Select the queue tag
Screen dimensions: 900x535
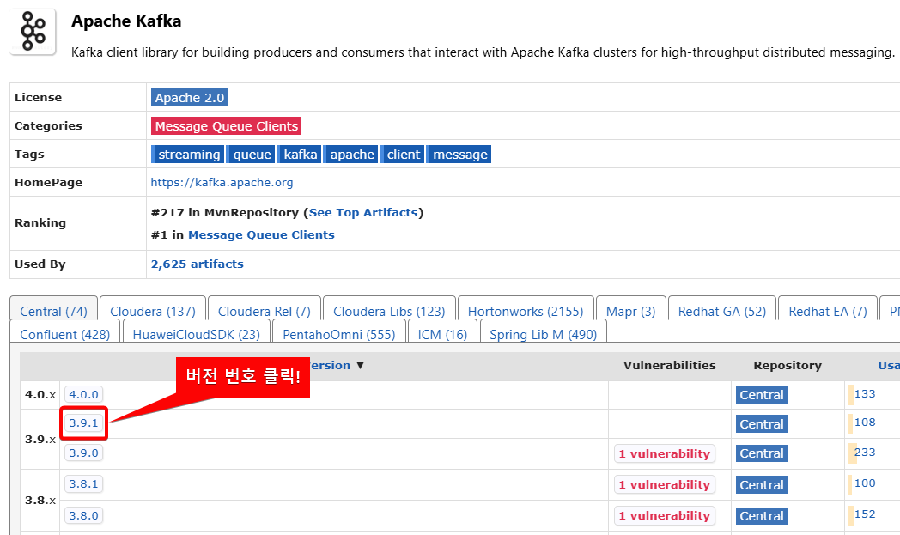point(252,155)
